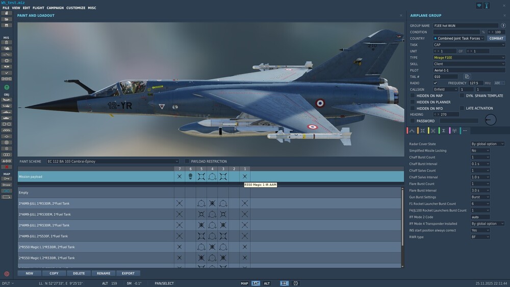Open the summary sigma tab icon

(444, 131)
